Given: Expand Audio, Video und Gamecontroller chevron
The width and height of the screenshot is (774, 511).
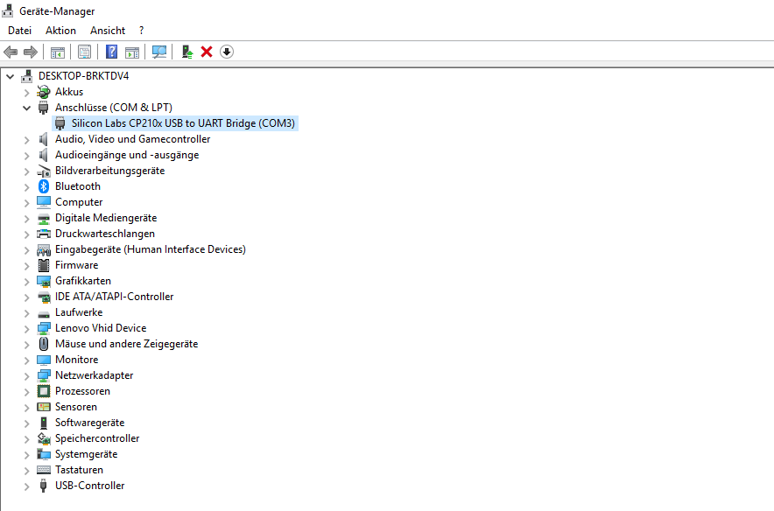Looking at the screenshot, I should pos(26,140).
